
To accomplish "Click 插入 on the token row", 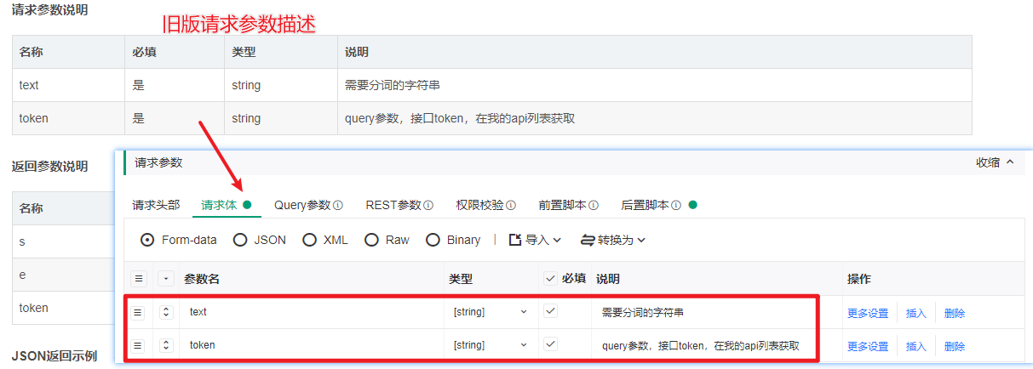I will click(915, 346).
